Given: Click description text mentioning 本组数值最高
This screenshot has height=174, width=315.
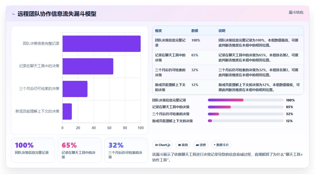Looking at the screenshot, I should click(x=258, y=43).
